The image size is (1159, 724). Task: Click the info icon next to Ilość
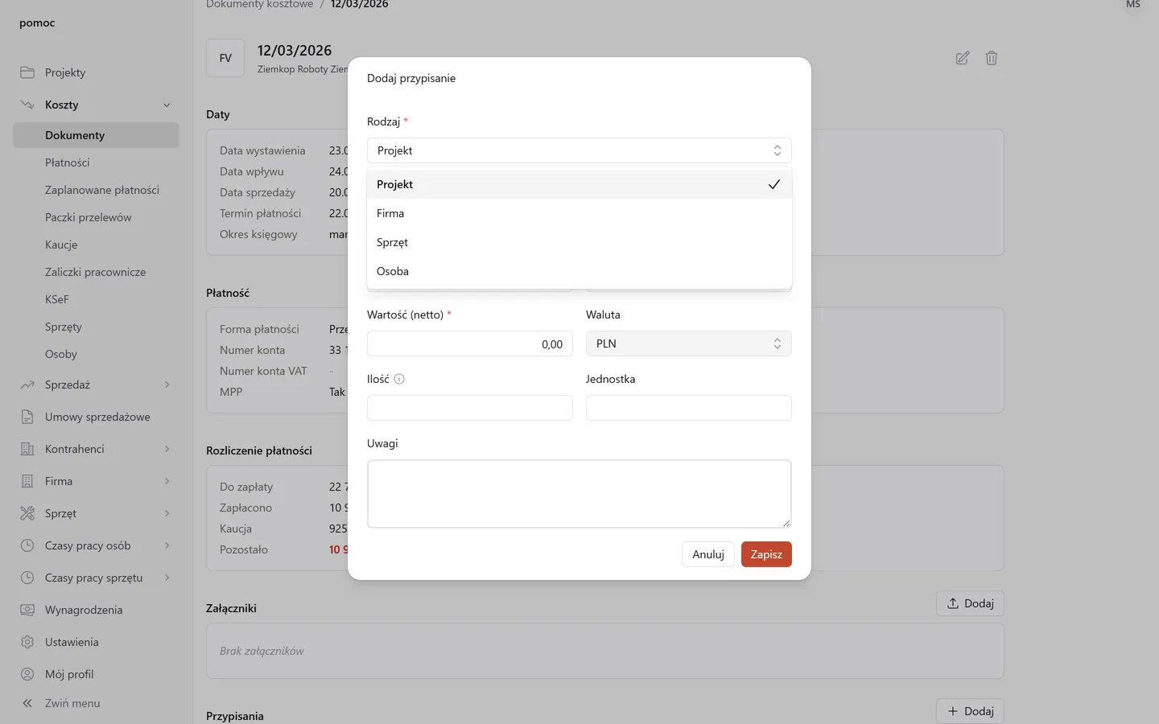(x=399, y=379)
